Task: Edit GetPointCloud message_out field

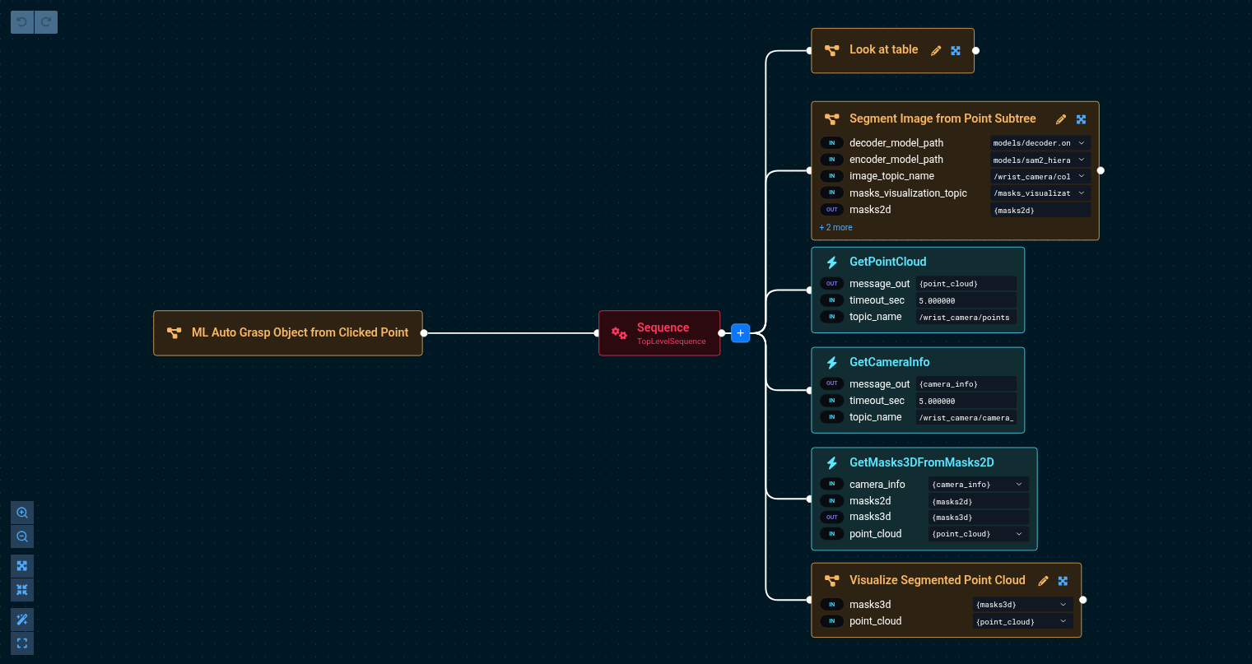Action: pos(966,284)
